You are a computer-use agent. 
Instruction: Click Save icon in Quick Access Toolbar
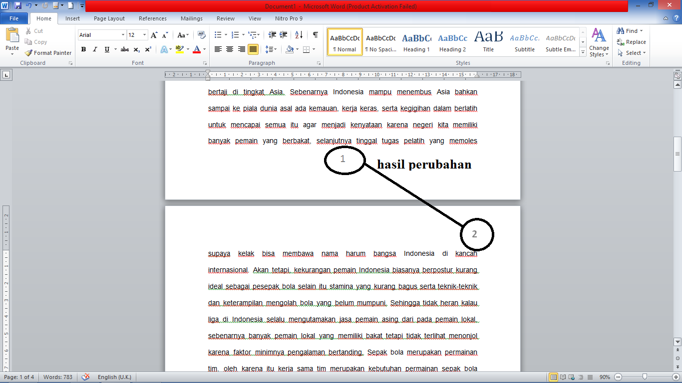click(x=18, y=5)
